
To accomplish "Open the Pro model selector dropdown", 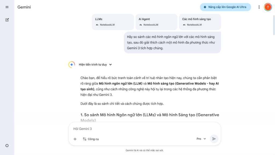I will (201, 139).
